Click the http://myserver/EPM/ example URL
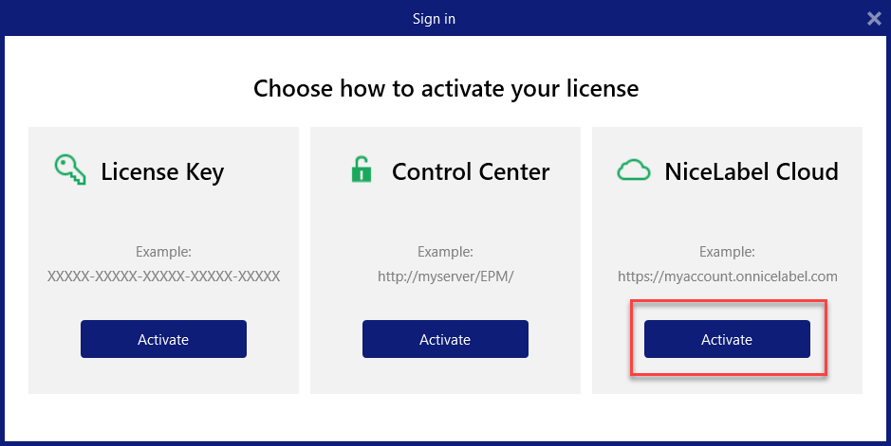The image size is (891, 446). point(445,277)
